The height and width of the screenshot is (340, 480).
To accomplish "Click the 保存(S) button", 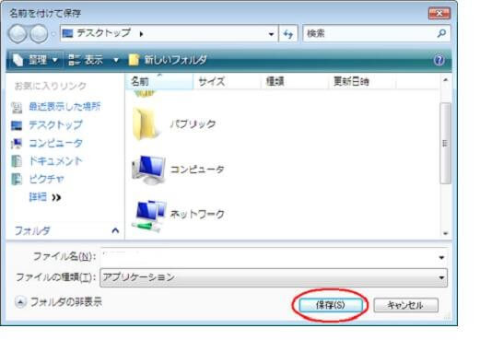I will pos(331,305).
